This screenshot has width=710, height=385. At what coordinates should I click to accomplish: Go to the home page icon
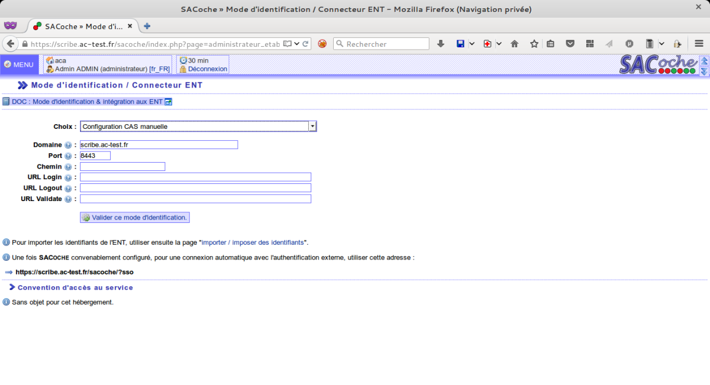[x=515, y=44]
